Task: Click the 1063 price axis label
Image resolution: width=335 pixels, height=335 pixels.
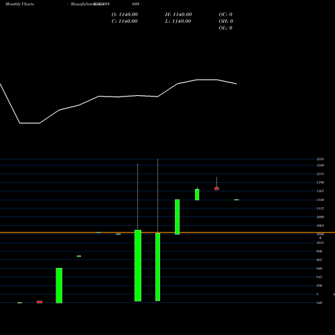Action: (320, 226)
